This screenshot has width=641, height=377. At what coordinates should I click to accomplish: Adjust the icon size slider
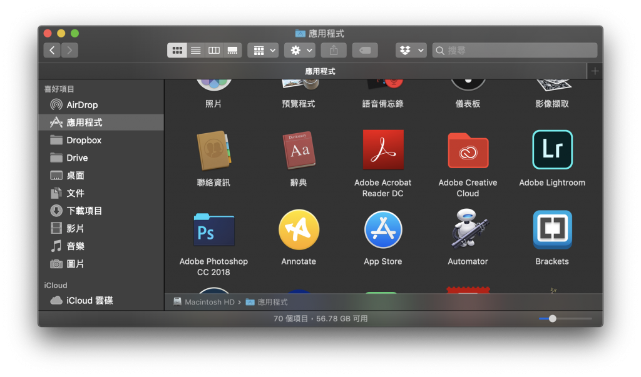click(x=552, y=319)
